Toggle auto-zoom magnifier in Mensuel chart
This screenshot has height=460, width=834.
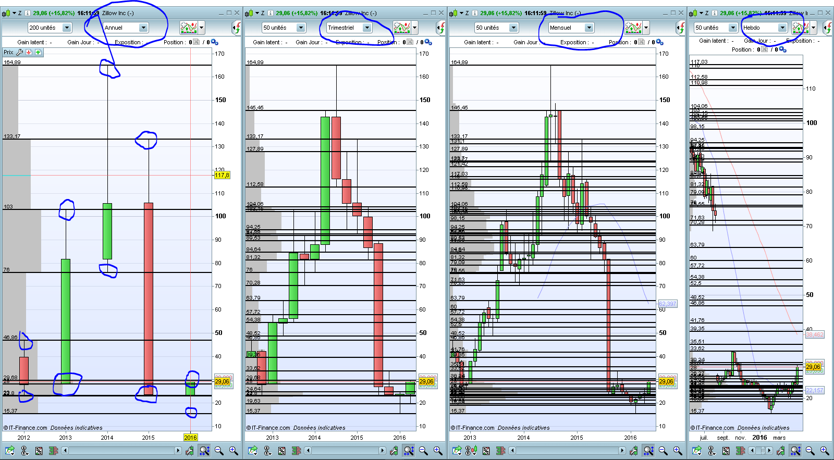(x=648, y=451)
